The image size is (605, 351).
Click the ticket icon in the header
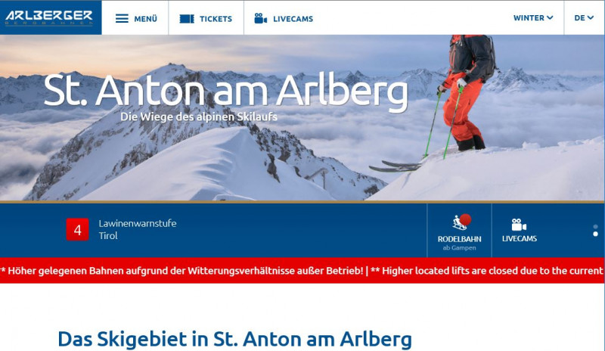coord(187,19)
